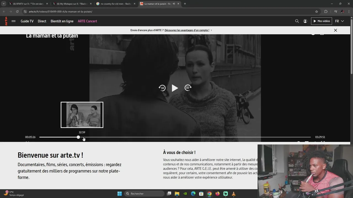Follow Découvrez les avantages d'un compte link
This screenshot has height=198, width=353.
click(187, 30)
